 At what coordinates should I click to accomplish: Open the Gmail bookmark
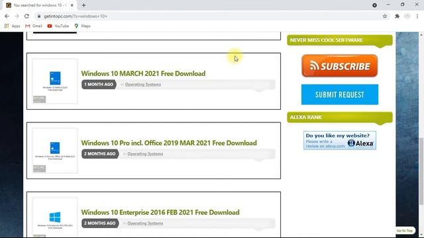pos(34,26)
